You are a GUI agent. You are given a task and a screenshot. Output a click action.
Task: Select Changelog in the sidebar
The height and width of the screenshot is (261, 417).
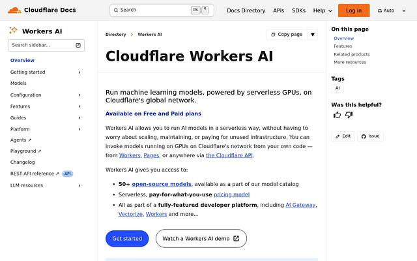point(22,162)
